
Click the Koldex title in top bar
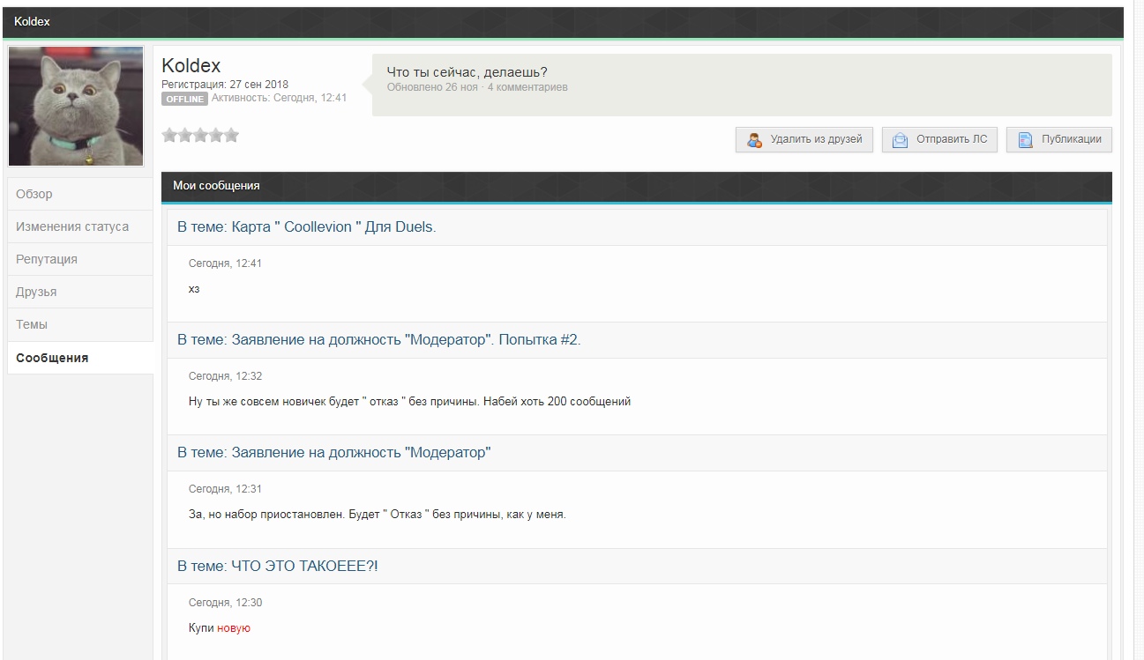click(x=32, y=21)
